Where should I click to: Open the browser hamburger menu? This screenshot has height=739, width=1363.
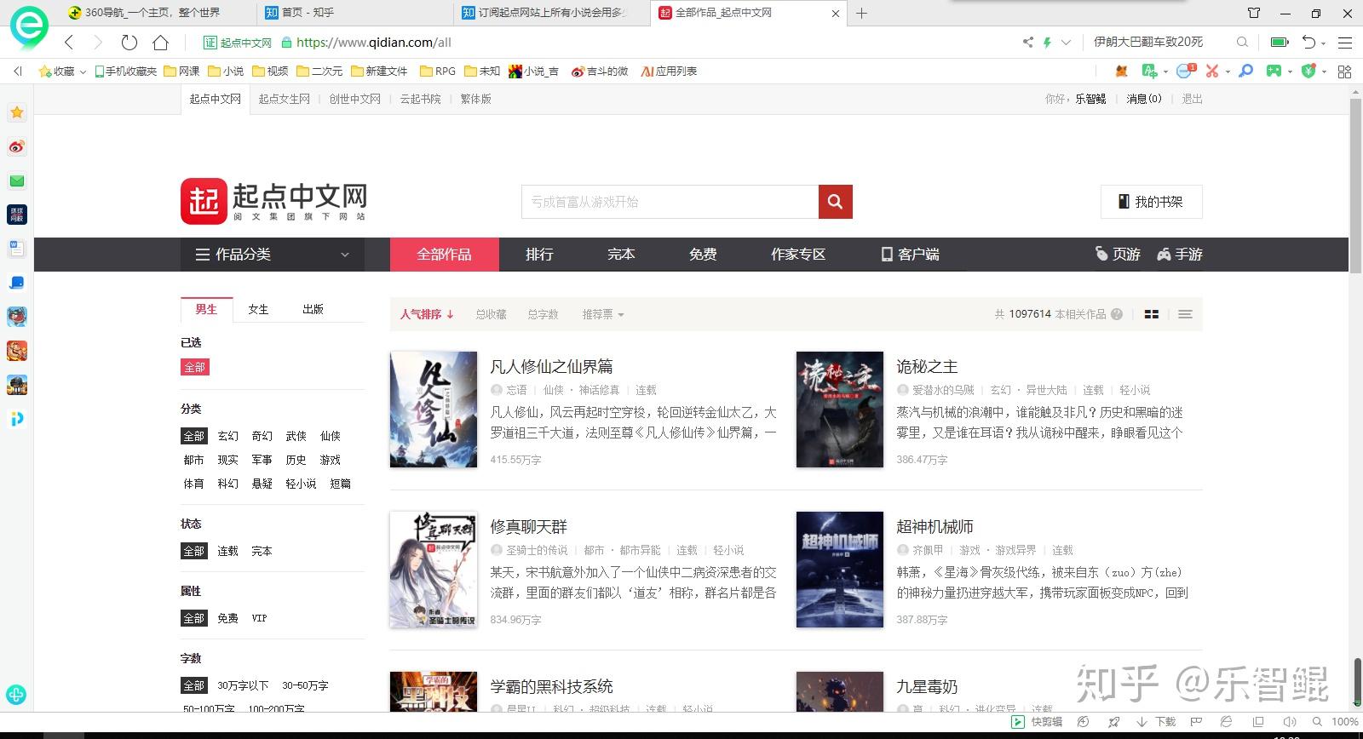click(1345, 42)
